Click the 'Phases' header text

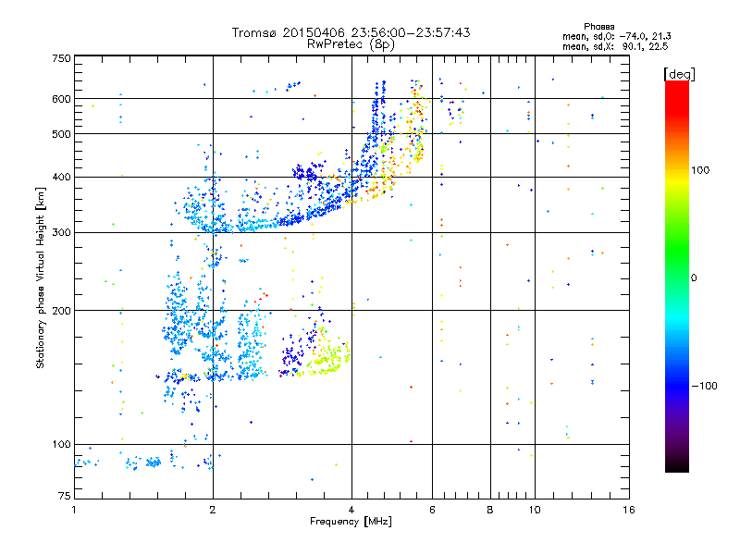coord(598,27)
